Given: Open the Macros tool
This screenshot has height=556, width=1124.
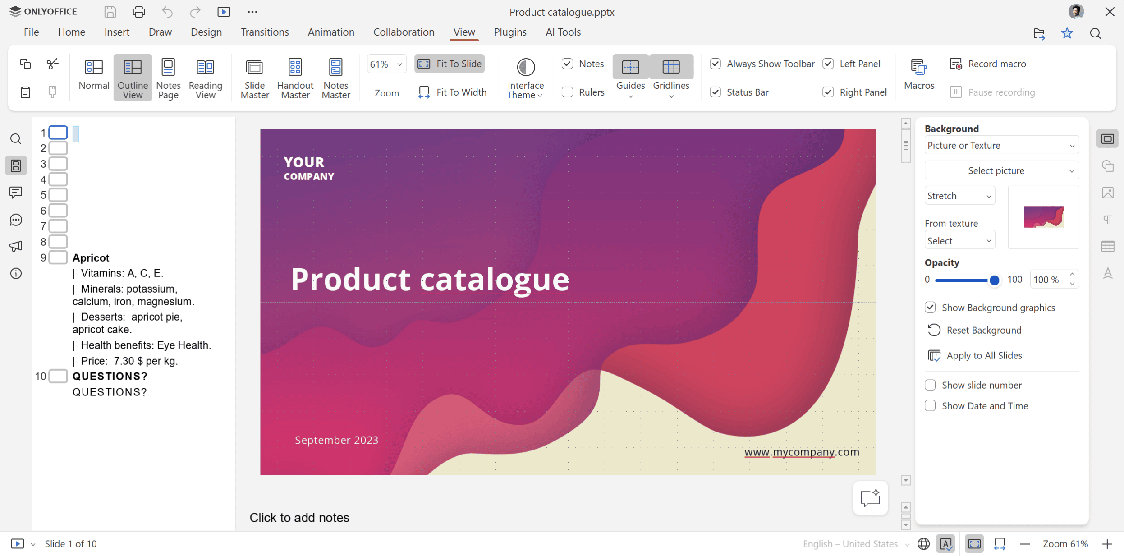Looking at the screenshot, I should [919, 74].
